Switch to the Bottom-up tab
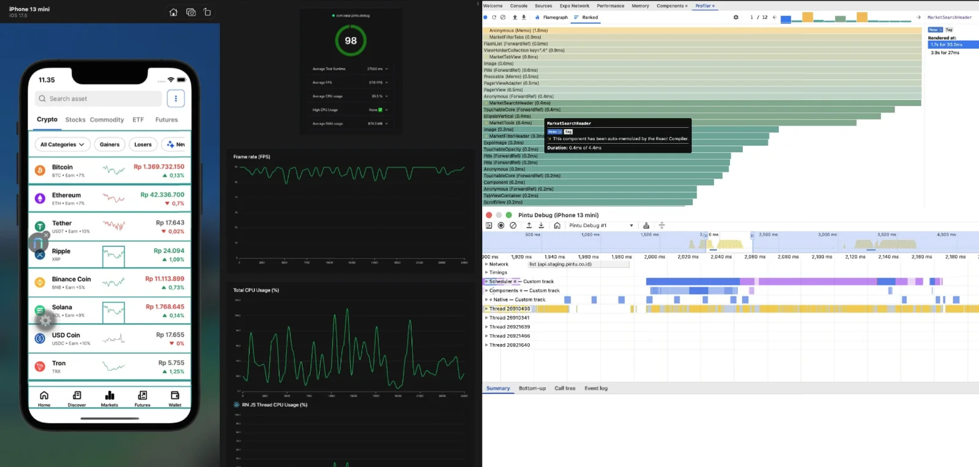979x467 pixels. pyautogui.click(x=532, y=388)
